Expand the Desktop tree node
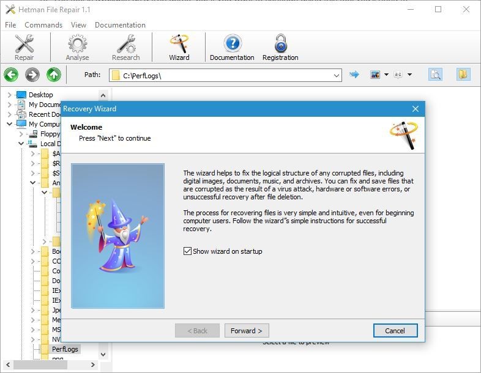This screenshot has width=481, height=373. pyautogui.click(x=10, y=95)
